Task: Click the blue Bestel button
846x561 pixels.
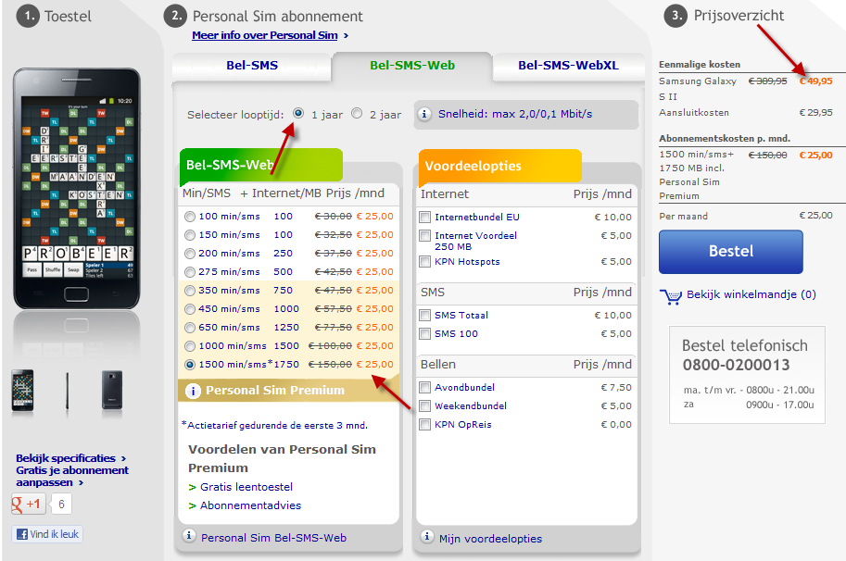Action: [x=730, y=252]
